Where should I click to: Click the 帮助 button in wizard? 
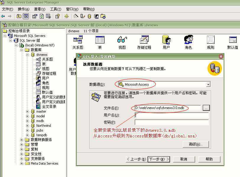tap(209, 159)
